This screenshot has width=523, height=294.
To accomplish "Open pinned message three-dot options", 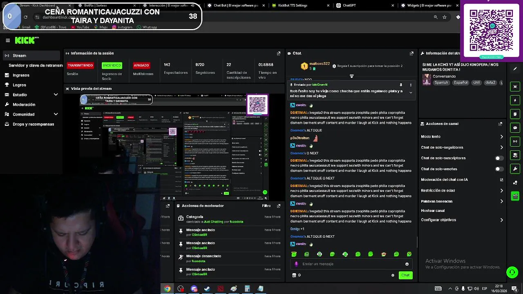I will pos(411,85).
